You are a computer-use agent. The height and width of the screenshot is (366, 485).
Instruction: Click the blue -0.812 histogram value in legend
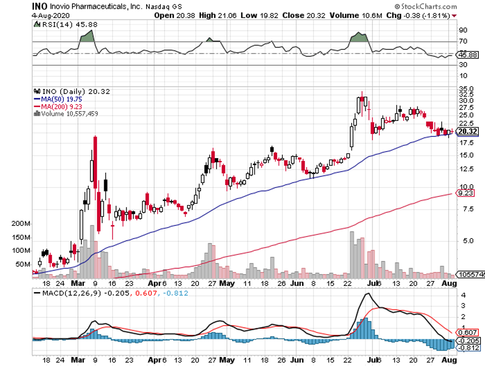tap(175, 293)
